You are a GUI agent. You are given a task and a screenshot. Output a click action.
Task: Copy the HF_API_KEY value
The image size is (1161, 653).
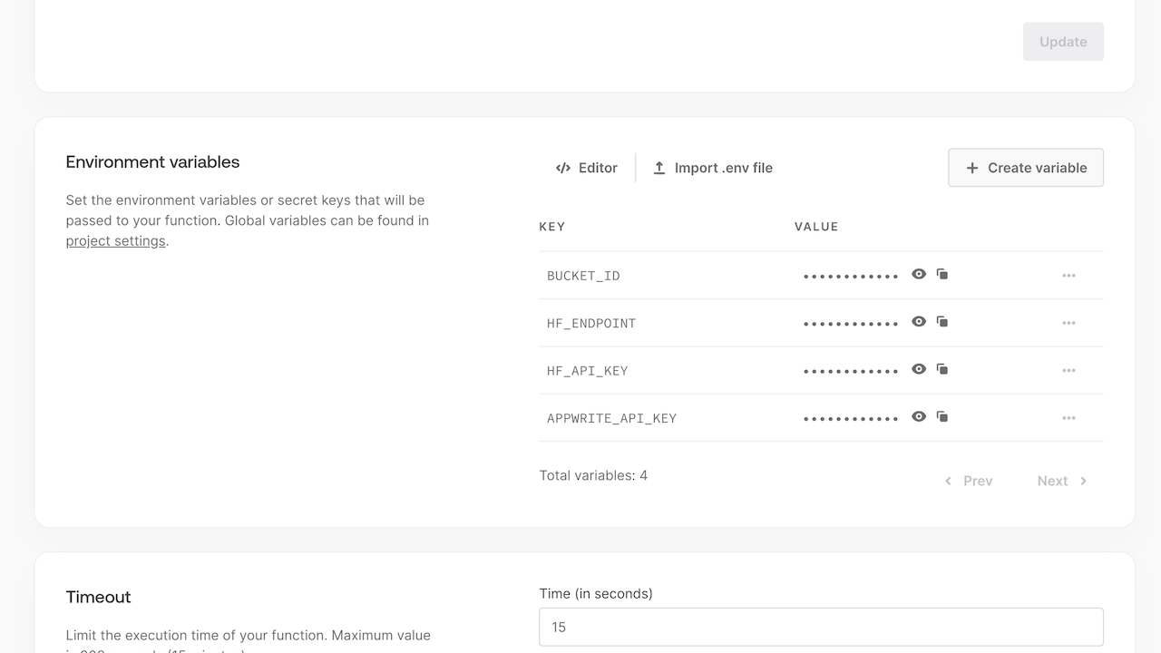(942, 369)
